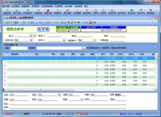Open 商品资料 (product info) toolbar icon

[x=8, y=11]
